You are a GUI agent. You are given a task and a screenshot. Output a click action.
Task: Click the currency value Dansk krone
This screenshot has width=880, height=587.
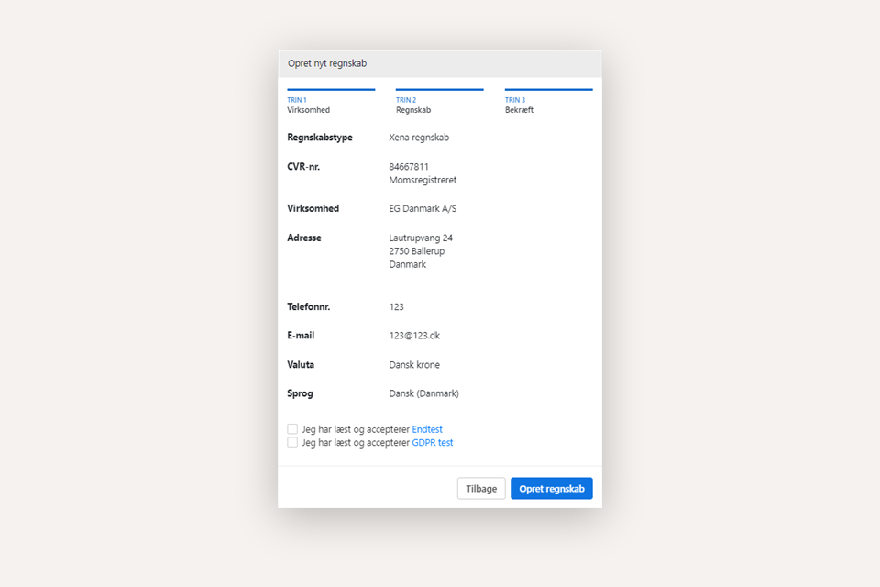pos(414,365)
